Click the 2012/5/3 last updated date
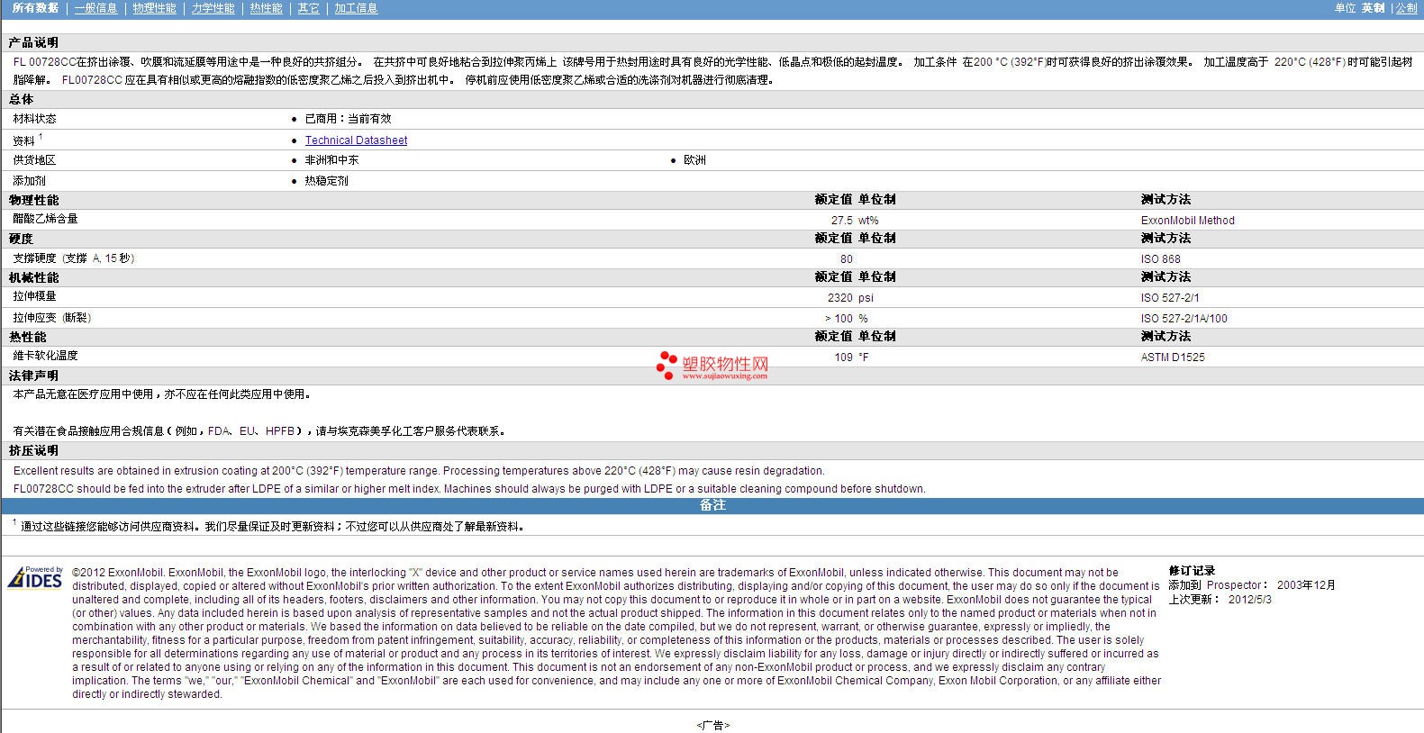 pos(1250,600)
